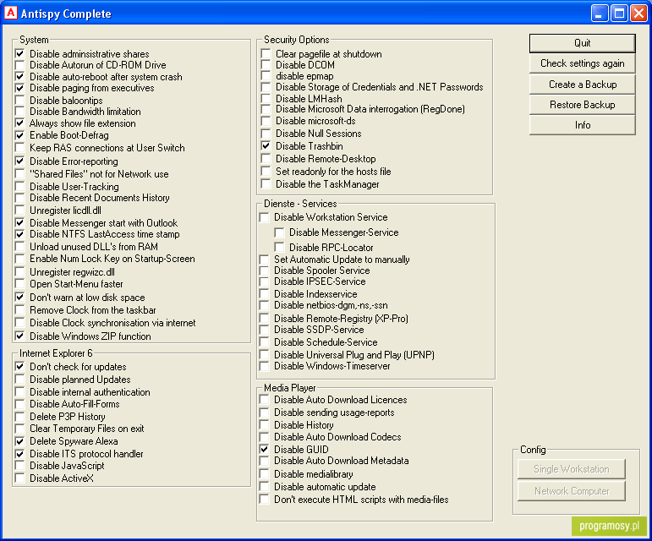Check Don't execute HTML scripts with media-files
This screenshot has height=541, width=652.
[264, 499]
